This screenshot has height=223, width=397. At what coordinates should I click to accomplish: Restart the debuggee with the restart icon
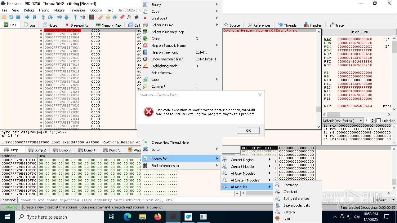click(11, 17)
